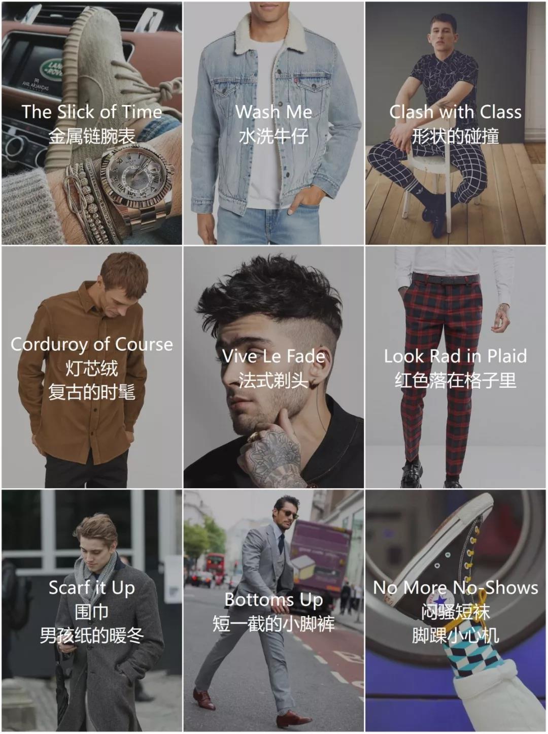548x734 pixels.
Task: Click the 短一截的小脚裤 caption text
Action: coord(273,623)
